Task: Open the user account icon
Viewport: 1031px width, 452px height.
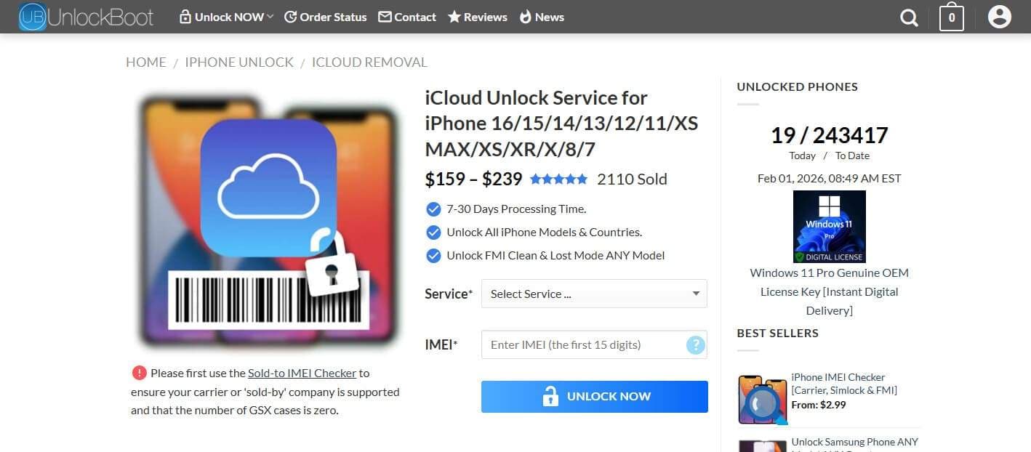Action: 999,16
